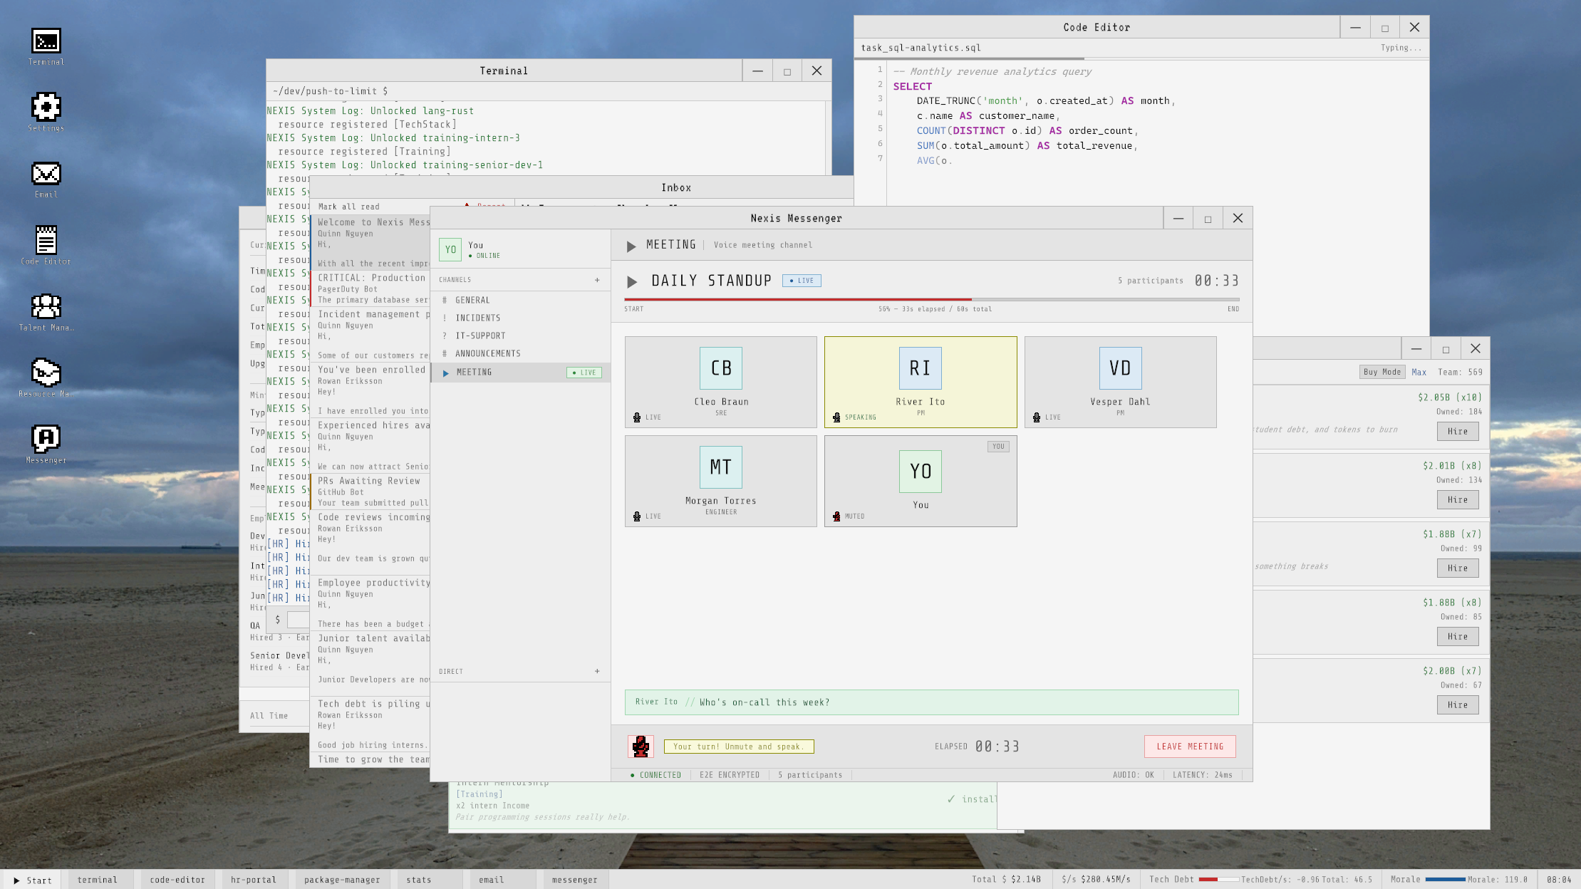The height and width of the screenshot is (889, 1581).
Task: Click the muted microphone avatar icon
Action: pyautogui.click(x=641, y=746)
